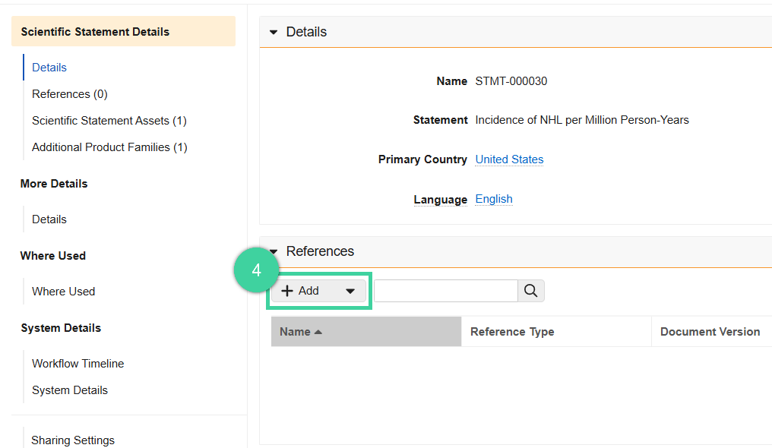772x448 pixels.
Task: Open System Details in the sidebar
Action: point(69,390)
